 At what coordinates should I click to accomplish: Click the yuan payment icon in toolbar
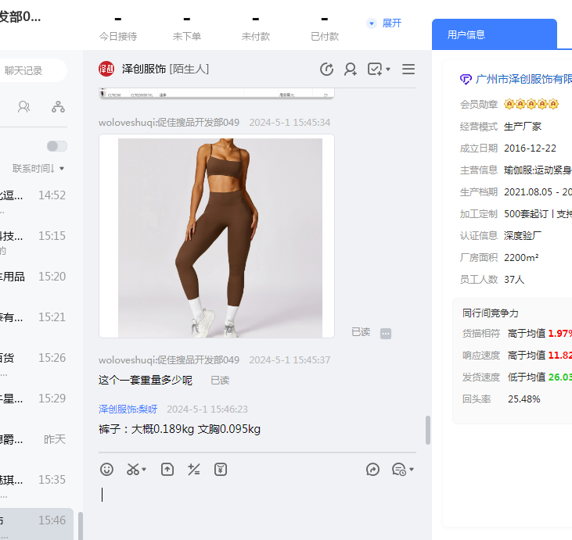tap(221, 470)
